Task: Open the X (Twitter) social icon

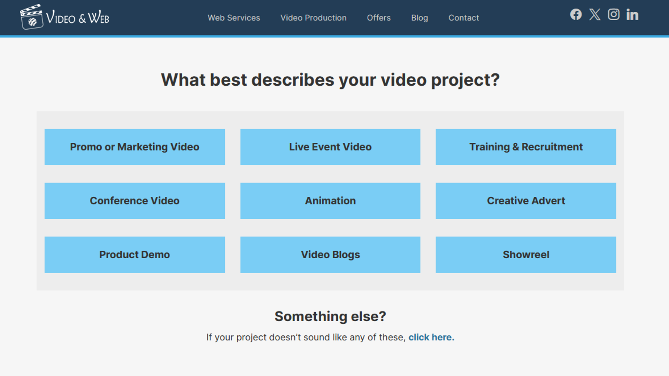Action: pos(594,15)
